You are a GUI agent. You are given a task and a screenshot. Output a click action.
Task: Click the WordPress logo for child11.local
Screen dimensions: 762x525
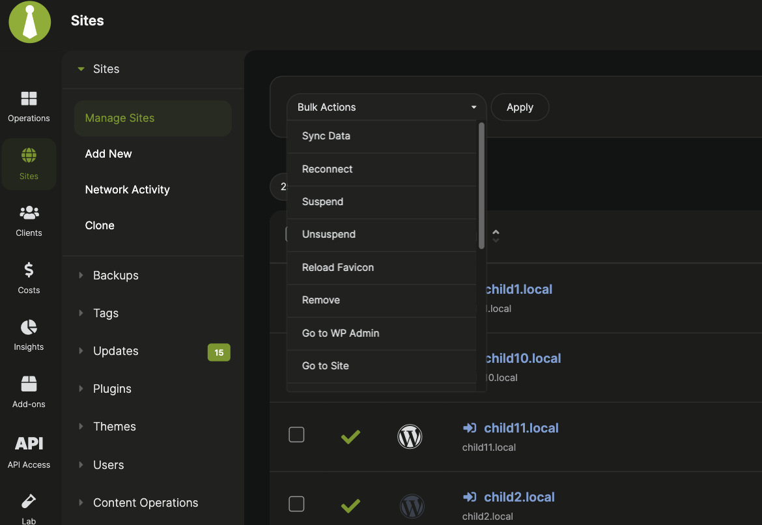click(410, 436)
